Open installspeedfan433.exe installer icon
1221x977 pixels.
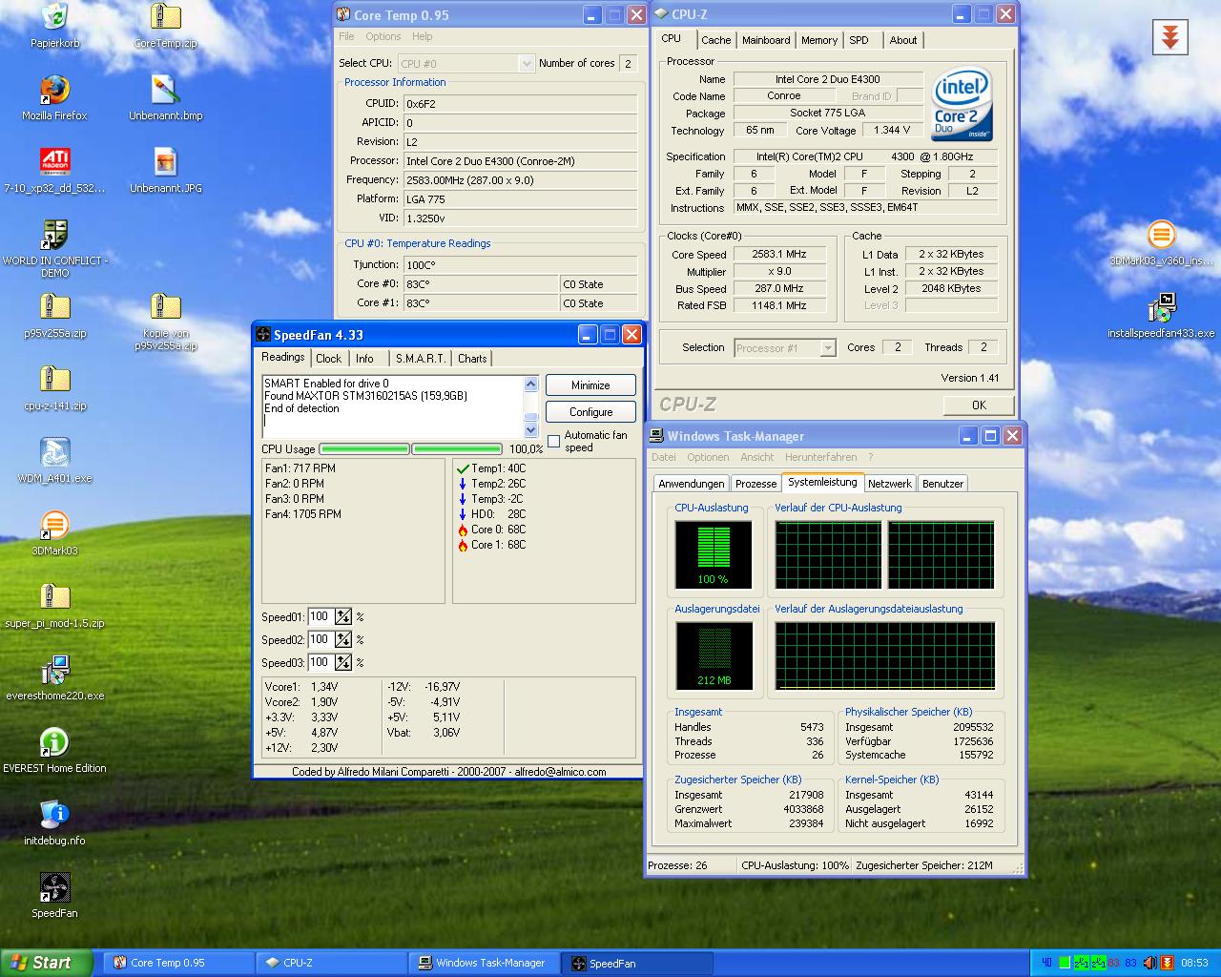pos(1161,309)
